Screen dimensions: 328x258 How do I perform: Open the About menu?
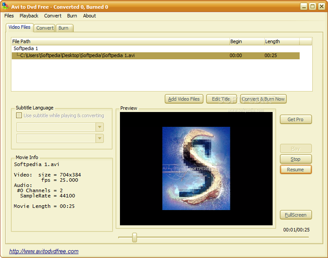(x=89, y=16)
